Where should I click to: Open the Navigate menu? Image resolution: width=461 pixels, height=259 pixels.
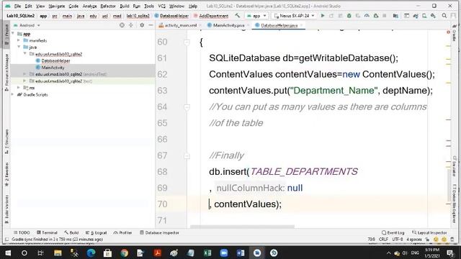point(56,6)
